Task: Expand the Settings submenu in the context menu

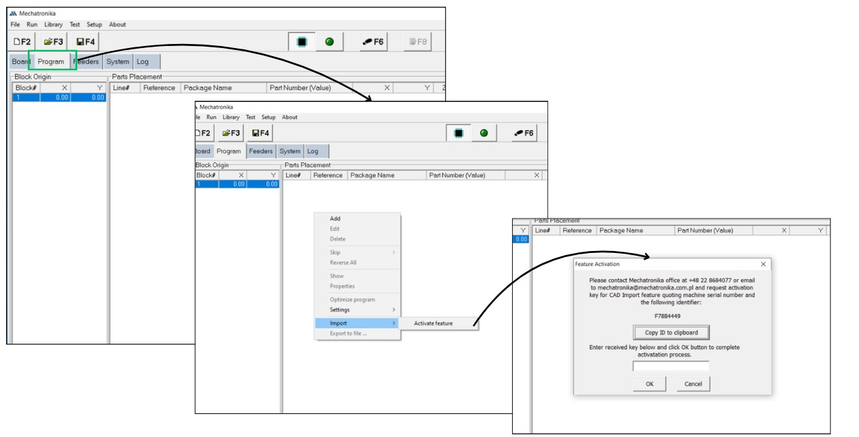Action: [x=358, y=310]
